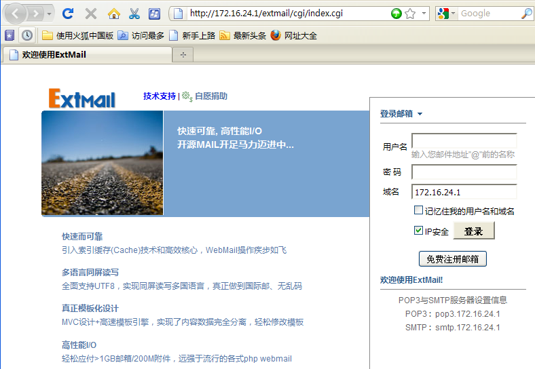Open the address bar history dropdown
Viewport: 535px width, 369px height.
click(x=424, y=14)
